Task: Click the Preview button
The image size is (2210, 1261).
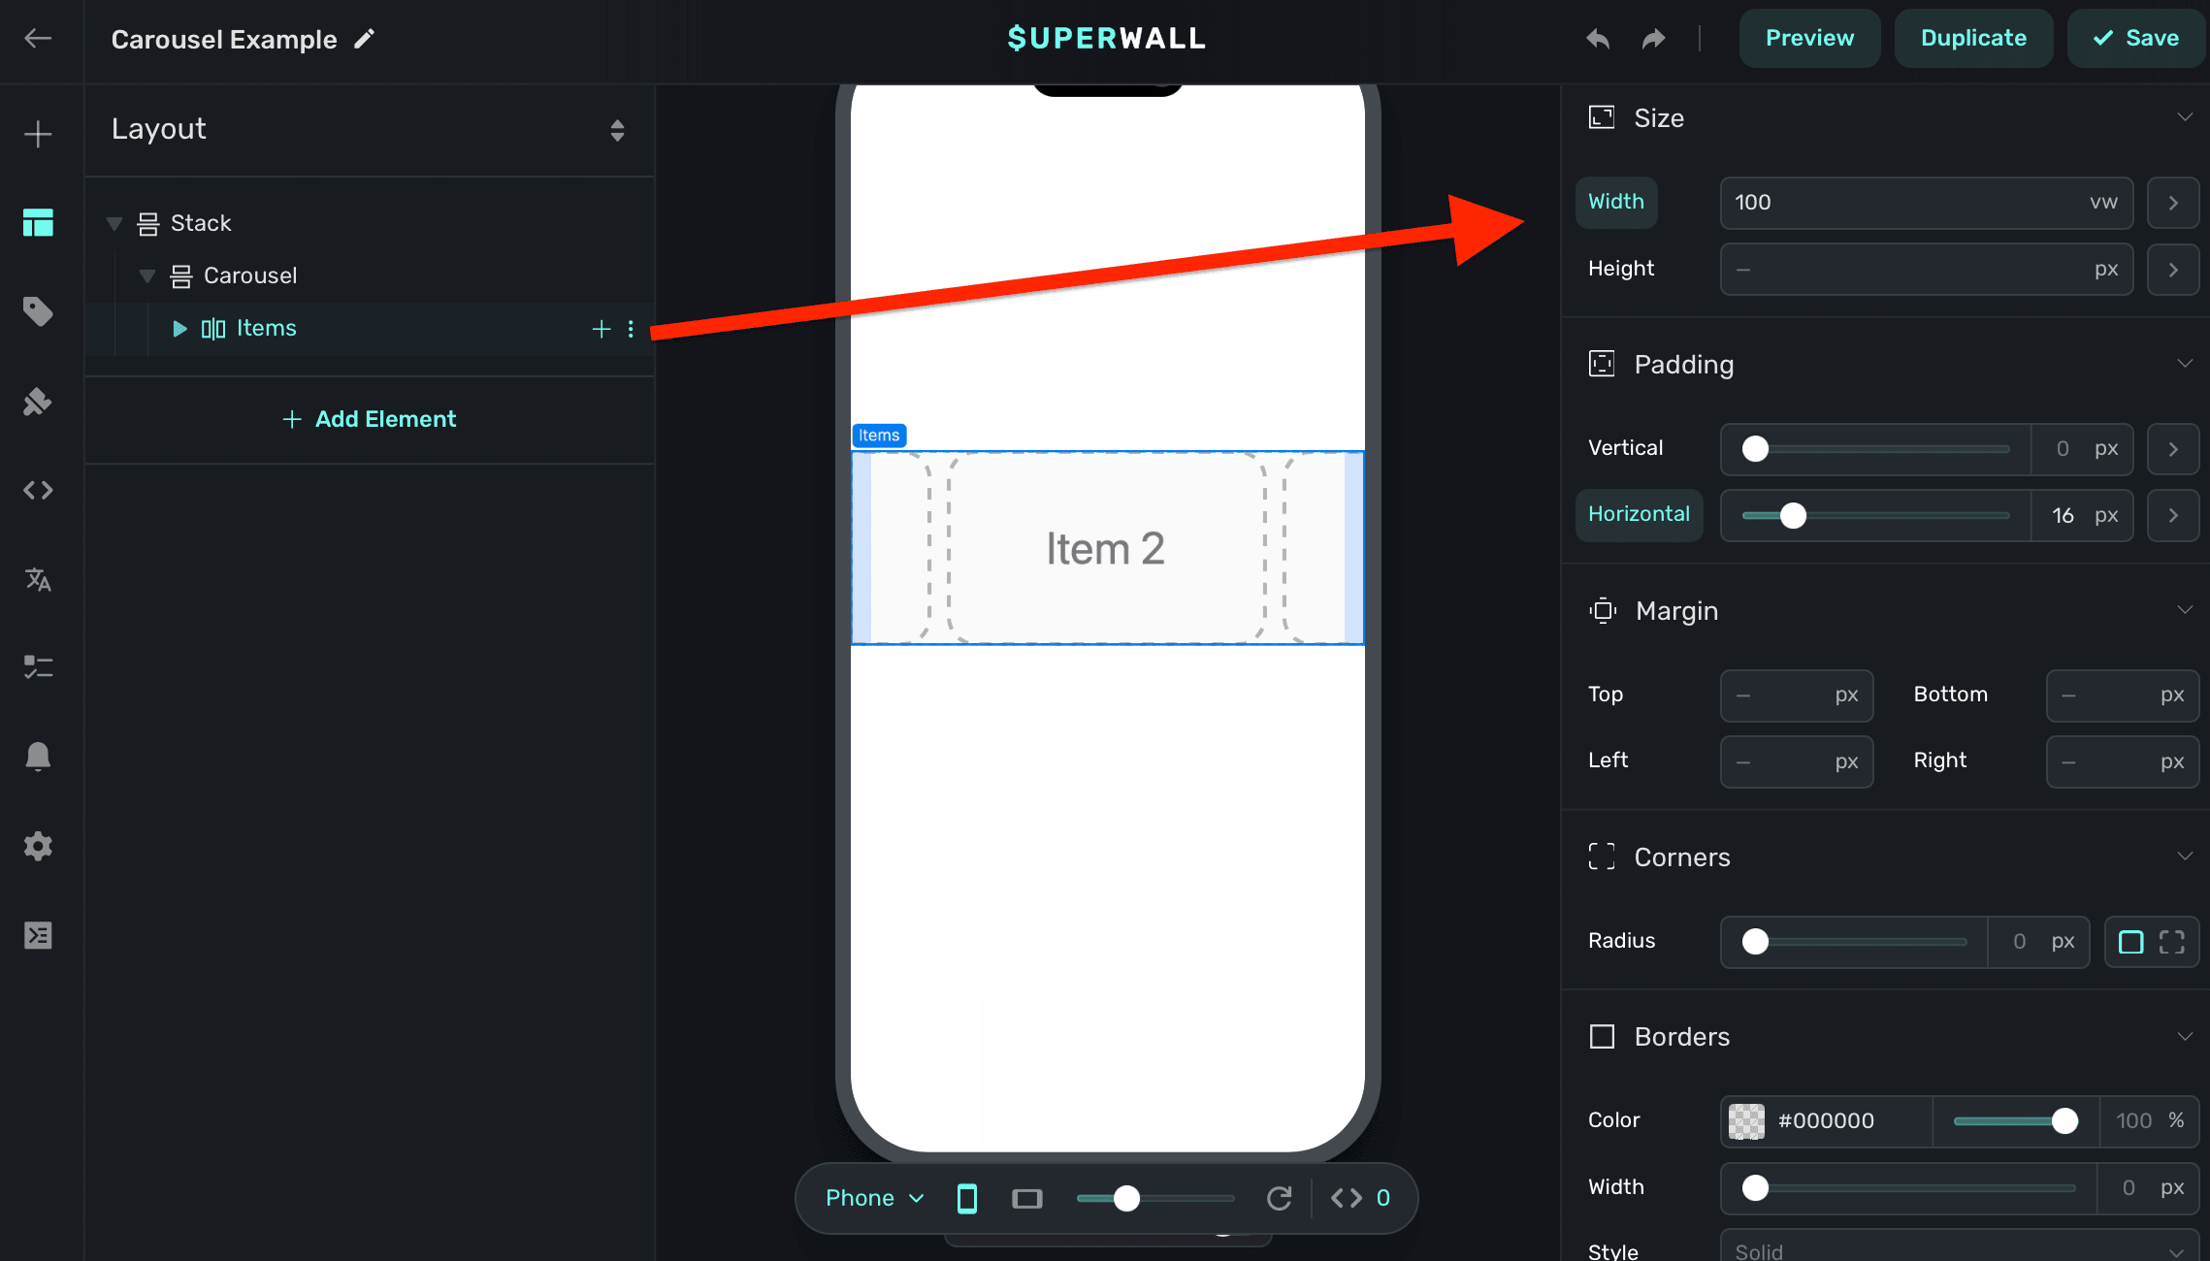Action: [x=1808, y=38]
